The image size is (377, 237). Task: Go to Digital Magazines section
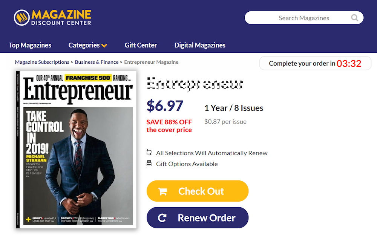pyautogui.click(x=200, y=45)
